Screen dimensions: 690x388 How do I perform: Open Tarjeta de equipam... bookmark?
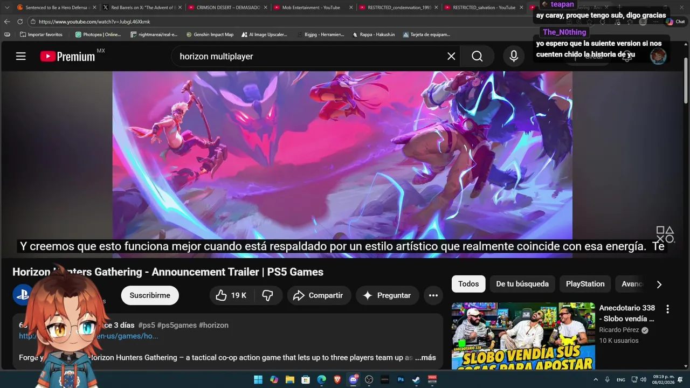[x=426, y=34]
